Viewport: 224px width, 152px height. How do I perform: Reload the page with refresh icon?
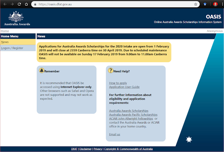tap(19, 4)
